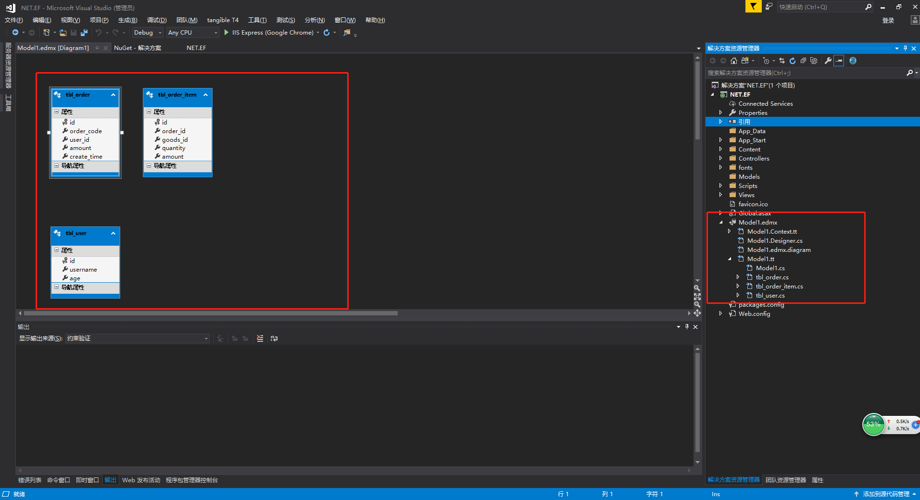
Task: Click the Clear All icon in Output panel
Action: [260, 338]
